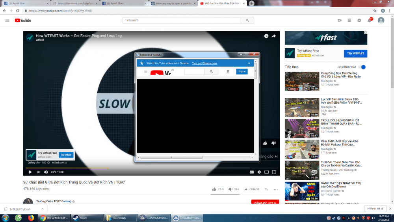Open the Trường Quân TQ97 Gaming channel link
The width and height of the screenshot is (394, 222).
[54, 201]
